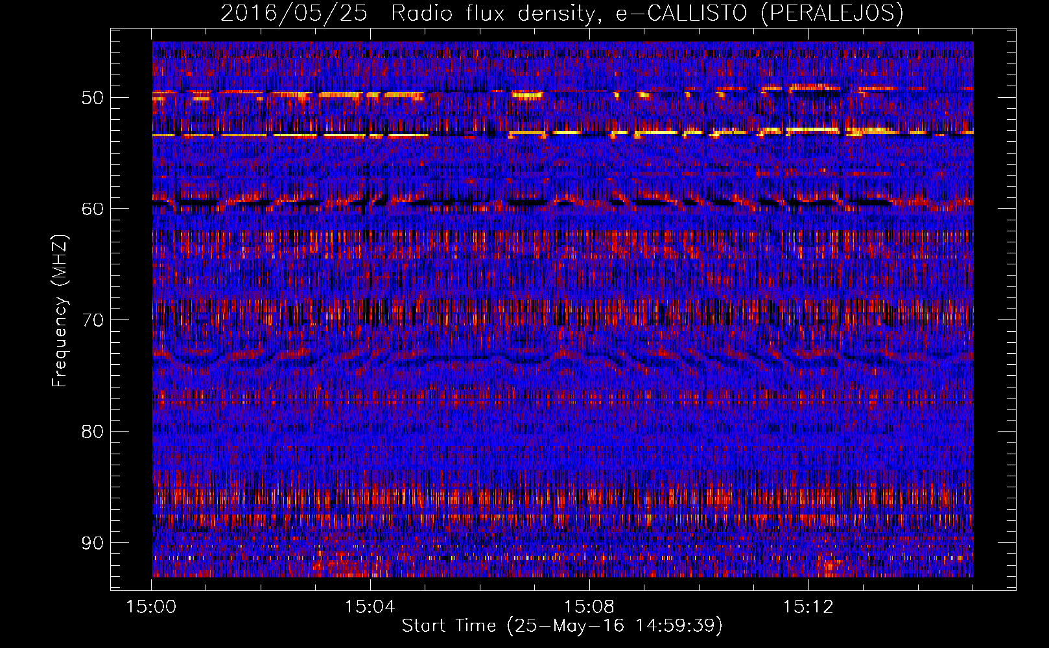Click the 80 frequency tick label

coord(92,432)
